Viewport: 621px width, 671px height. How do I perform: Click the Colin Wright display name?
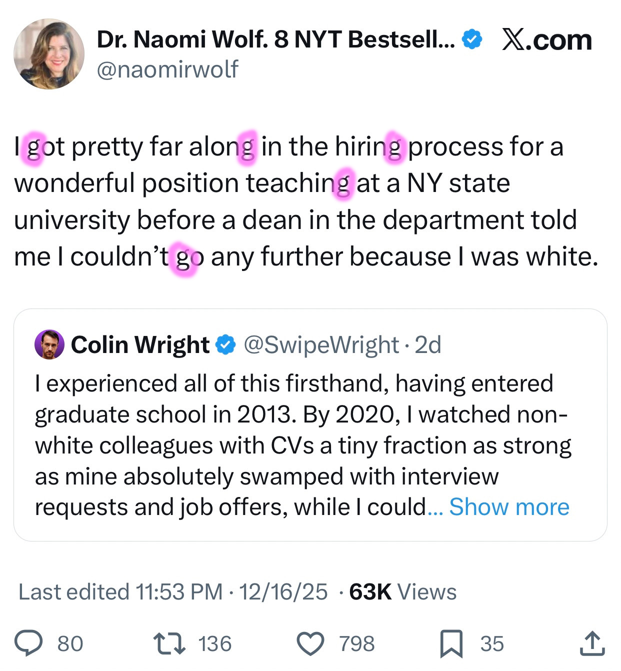pyautogui.click(x=140, y=344)
